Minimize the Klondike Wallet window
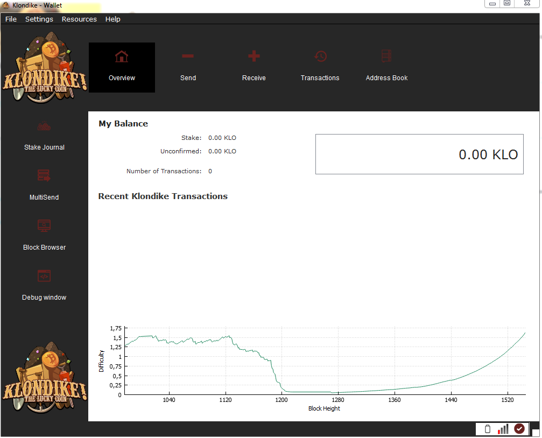This screenshot has height=438, width=542. coord(492,3)
